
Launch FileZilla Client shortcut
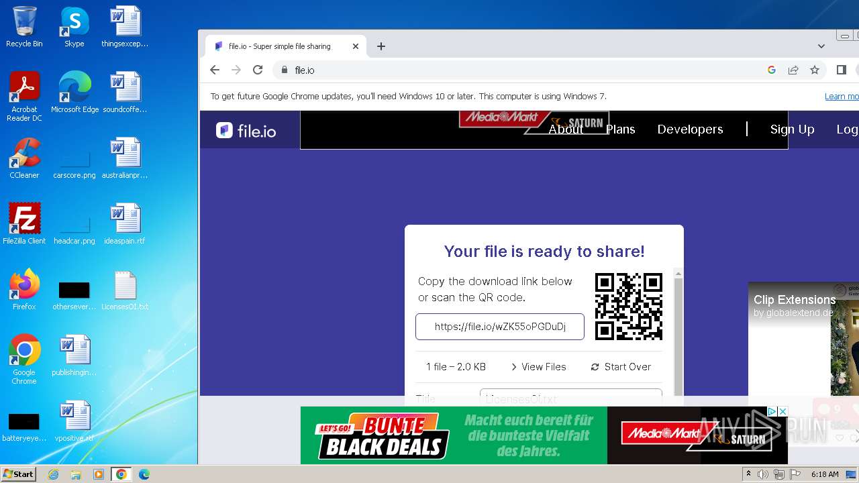pos(24,224)
